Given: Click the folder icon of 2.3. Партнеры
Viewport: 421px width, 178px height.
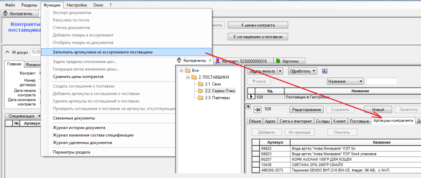Looking at the screenshot, I should [200, 98].
